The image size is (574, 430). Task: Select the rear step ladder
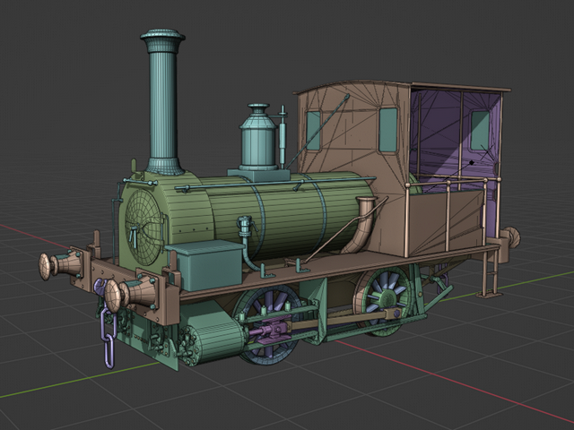pyautogui.click(x=491, y=271)
